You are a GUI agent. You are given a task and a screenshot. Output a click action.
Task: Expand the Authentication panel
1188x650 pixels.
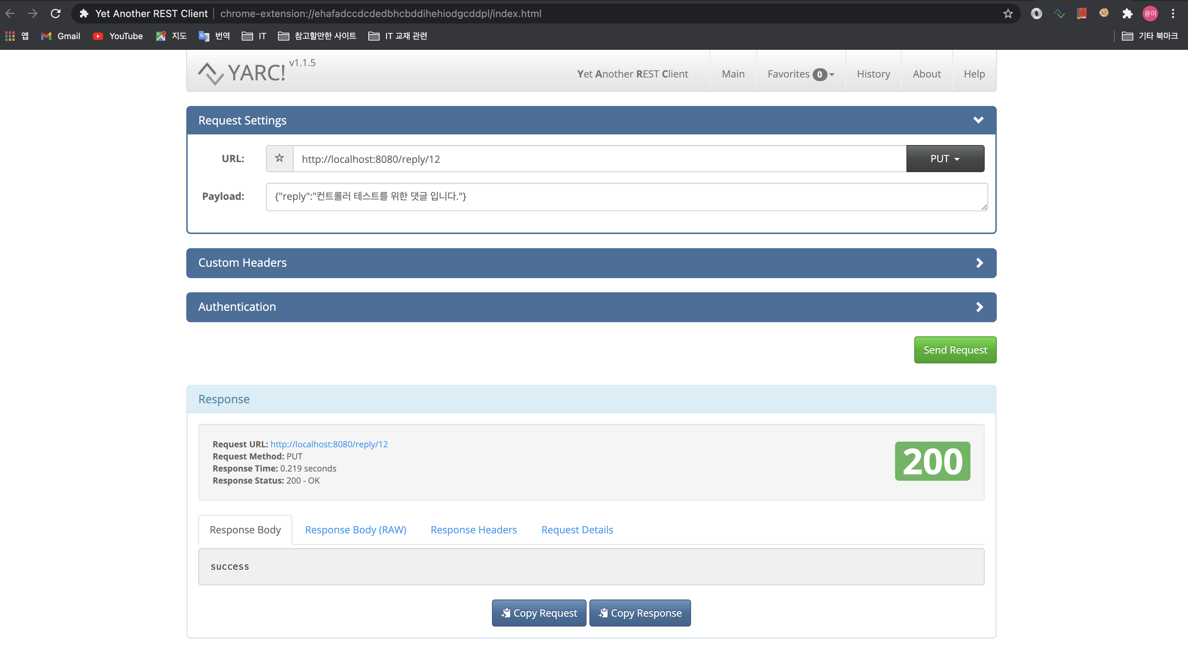point(591,307)
